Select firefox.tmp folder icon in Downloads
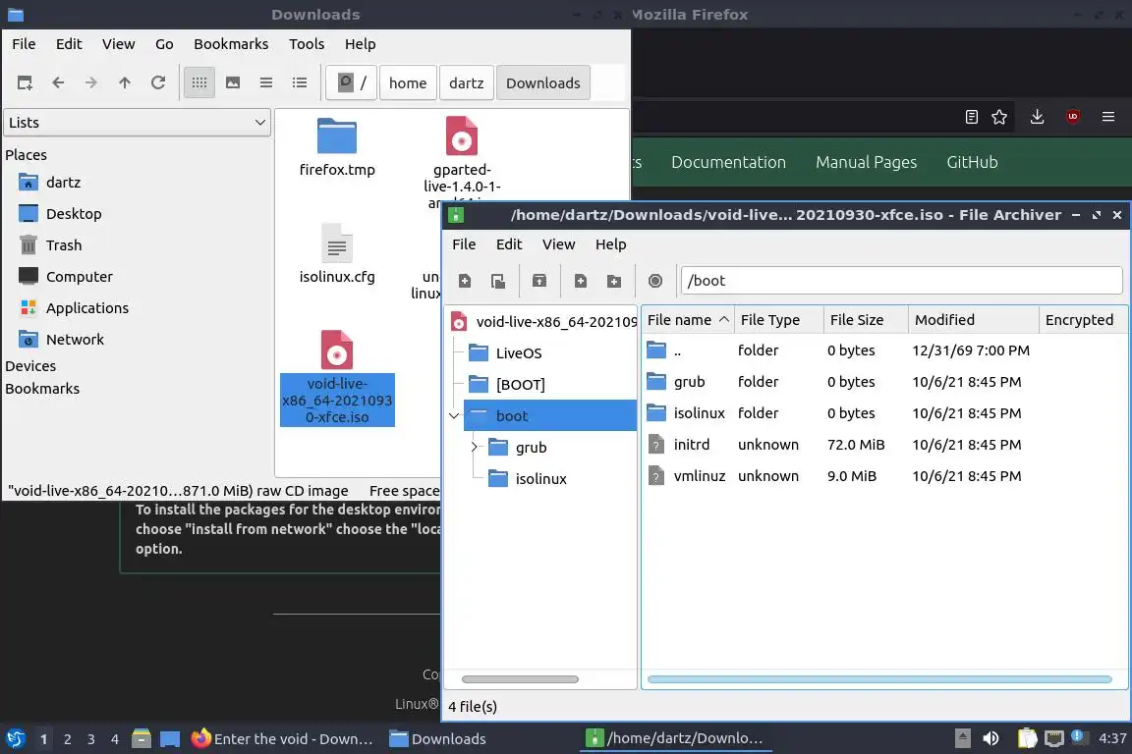 pos(337,135)
